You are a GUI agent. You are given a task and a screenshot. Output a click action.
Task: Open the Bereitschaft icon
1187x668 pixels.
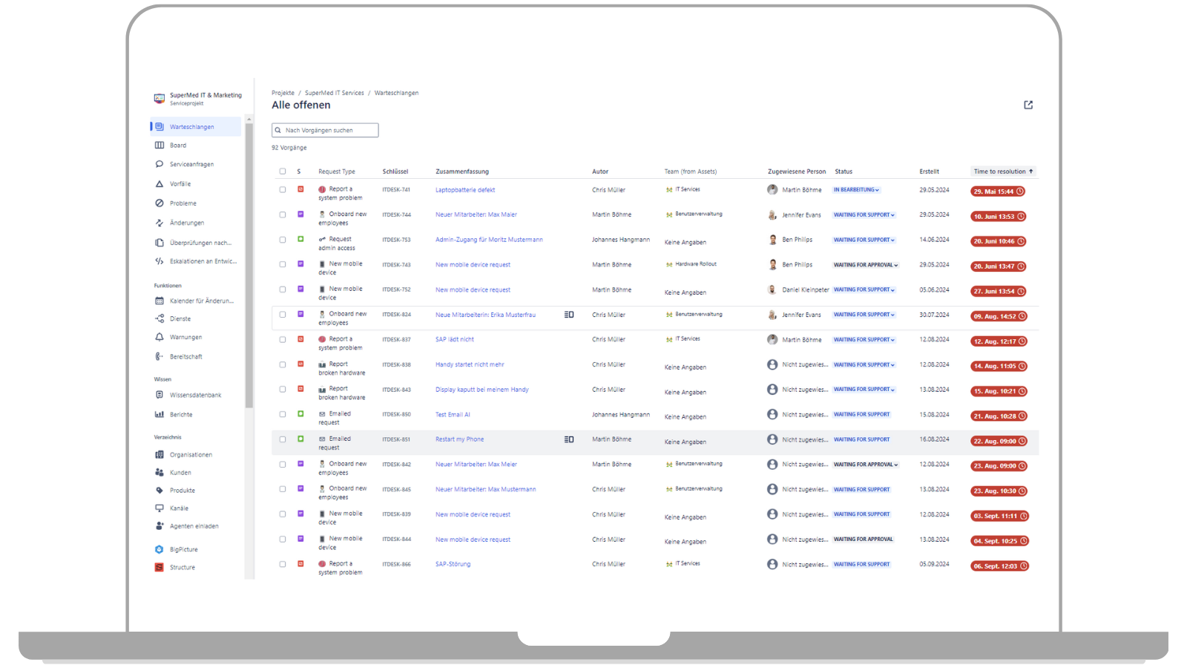(x=159, y=356)
